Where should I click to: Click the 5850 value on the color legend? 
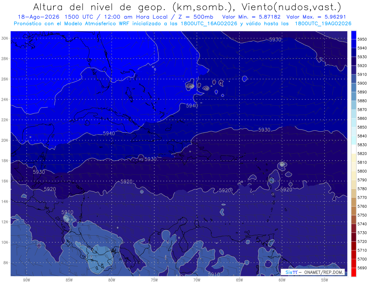362,127
